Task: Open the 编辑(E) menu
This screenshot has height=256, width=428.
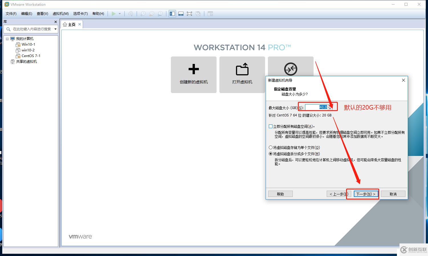Action: tap(27, 14)
